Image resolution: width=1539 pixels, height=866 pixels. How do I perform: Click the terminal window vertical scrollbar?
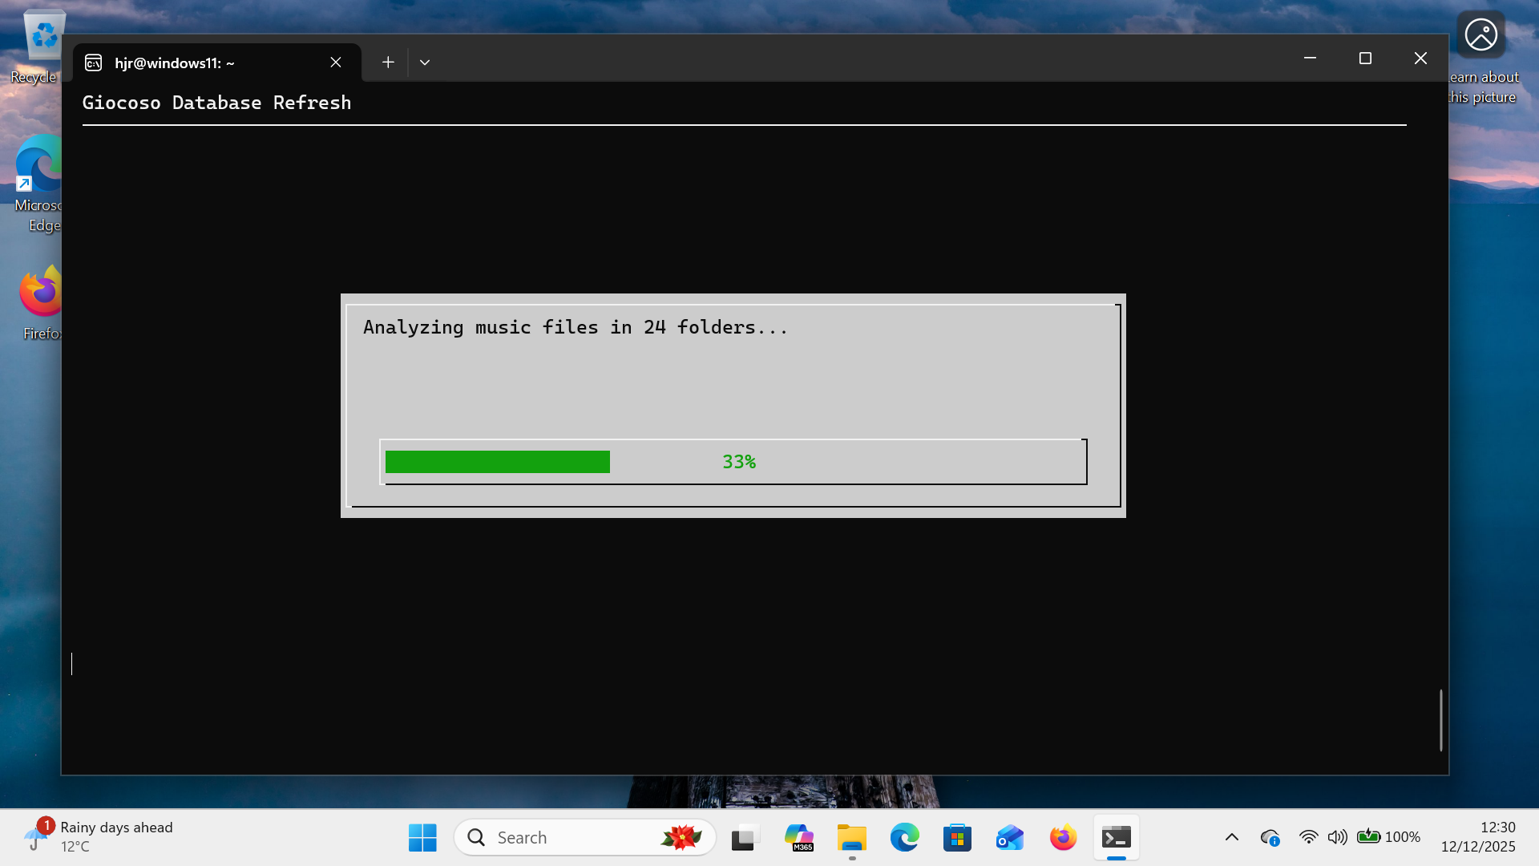tap(1440, 719)
